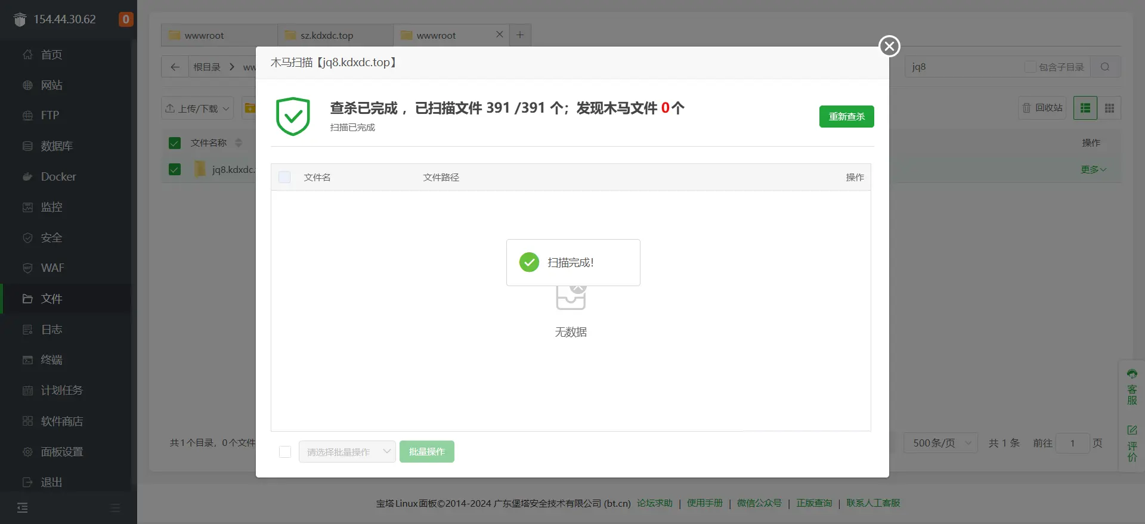
Task: Open the 客服 support widget
Action: (1132, 387)
